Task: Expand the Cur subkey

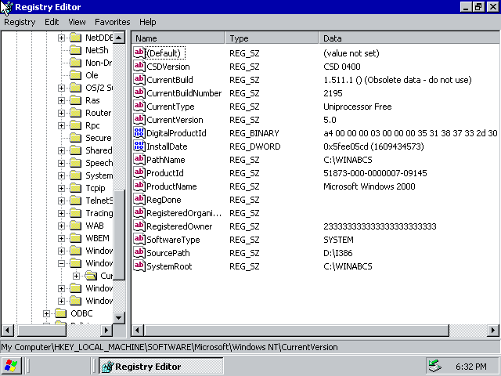Action: point(77,276)
